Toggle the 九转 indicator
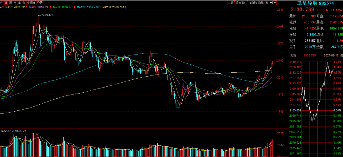 coord(231,3)
